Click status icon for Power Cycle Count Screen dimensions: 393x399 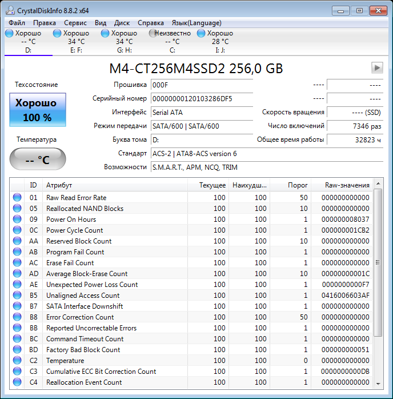(17, 230)
